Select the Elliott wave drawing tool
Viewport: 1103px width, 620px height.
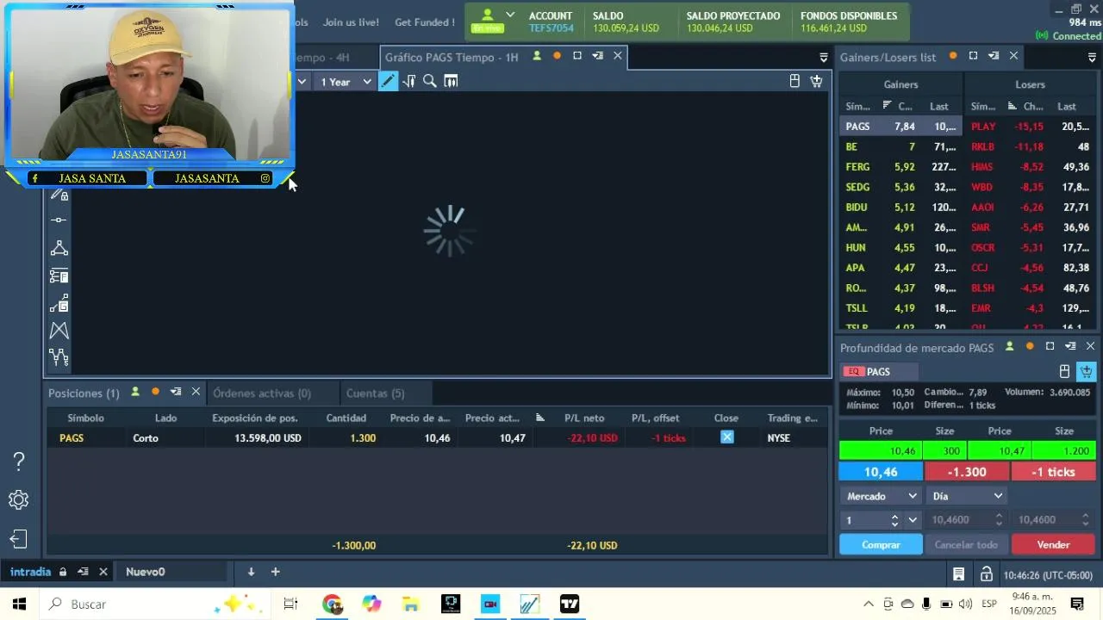(59, 356)
